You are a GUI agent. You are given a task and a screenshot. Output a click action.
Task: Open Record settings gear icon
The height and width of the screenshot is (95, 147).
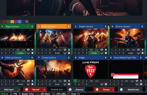point(26,89)
